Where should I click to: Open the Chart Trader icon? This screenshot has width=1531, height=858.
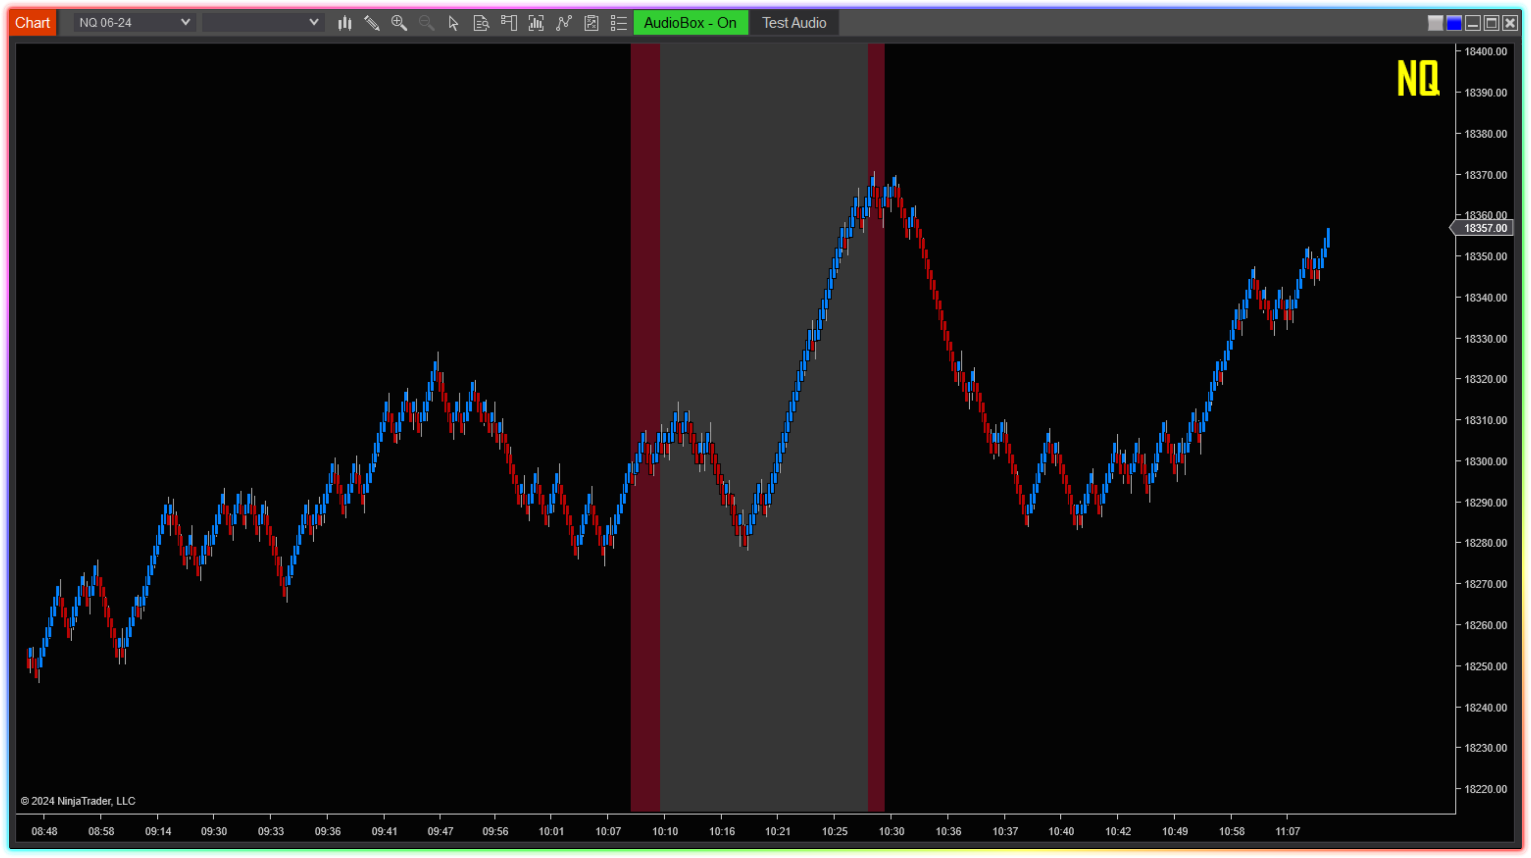point(509,23)
